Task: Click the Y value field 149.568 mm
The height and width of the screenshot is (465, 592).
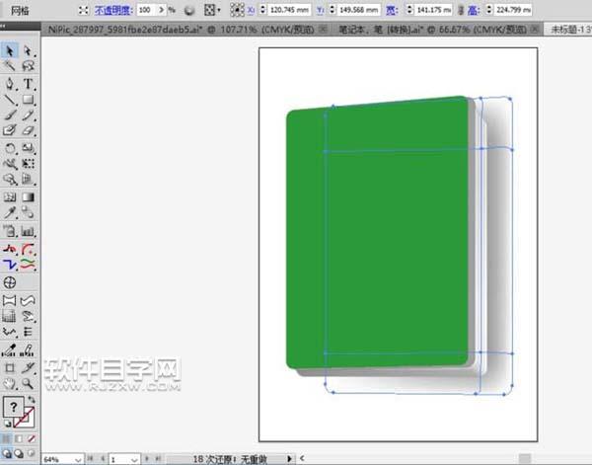Action: (x=359, y=10)
